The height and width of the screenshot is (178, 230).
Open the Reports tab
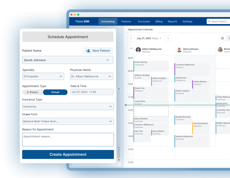click(x=172, y=21)
